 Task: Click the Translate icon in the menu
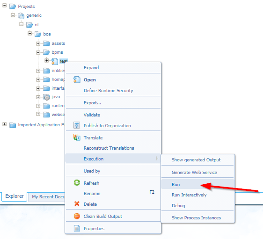(x=77, y=138)
